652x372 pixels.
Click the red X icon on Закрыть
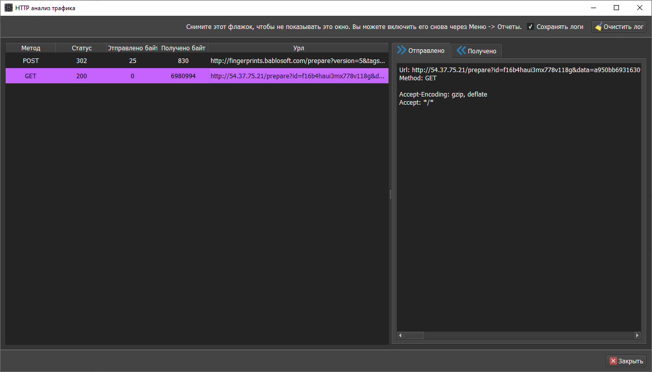click(x=613, y=361)
